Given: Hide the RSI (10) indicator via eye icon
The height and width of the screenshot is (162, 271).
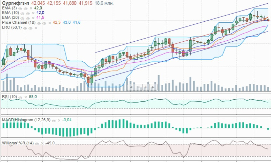Looking at the screenshot, I should point(20,98).
